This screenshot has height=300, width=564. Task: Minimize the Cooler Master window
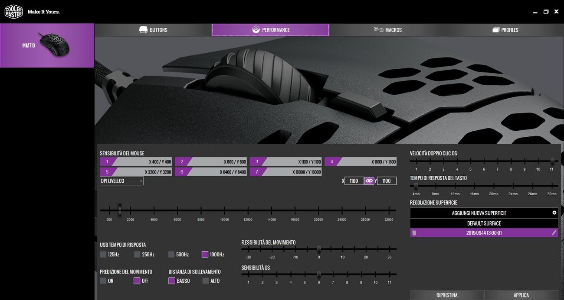[536, 12]
